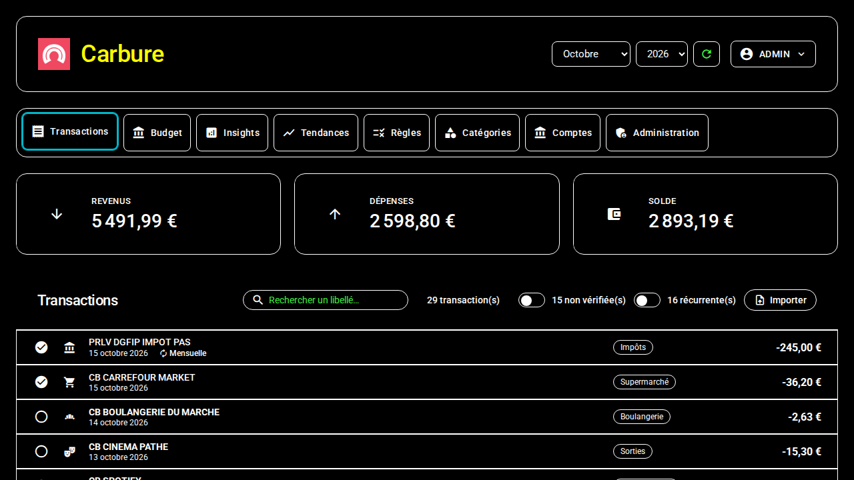Click the dépenses up-arrow icon
854x480 pixels.
[x=335, y=214]
